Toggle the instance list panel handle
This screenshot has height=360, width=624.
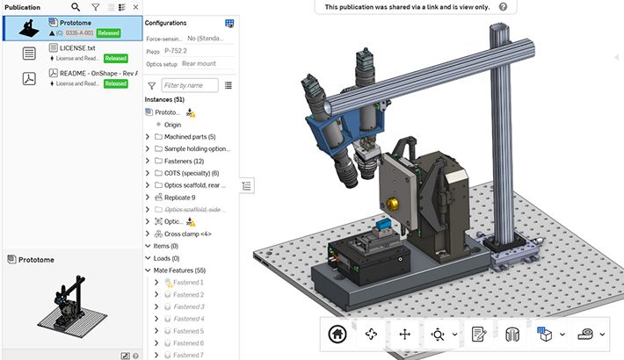point(247,186)
